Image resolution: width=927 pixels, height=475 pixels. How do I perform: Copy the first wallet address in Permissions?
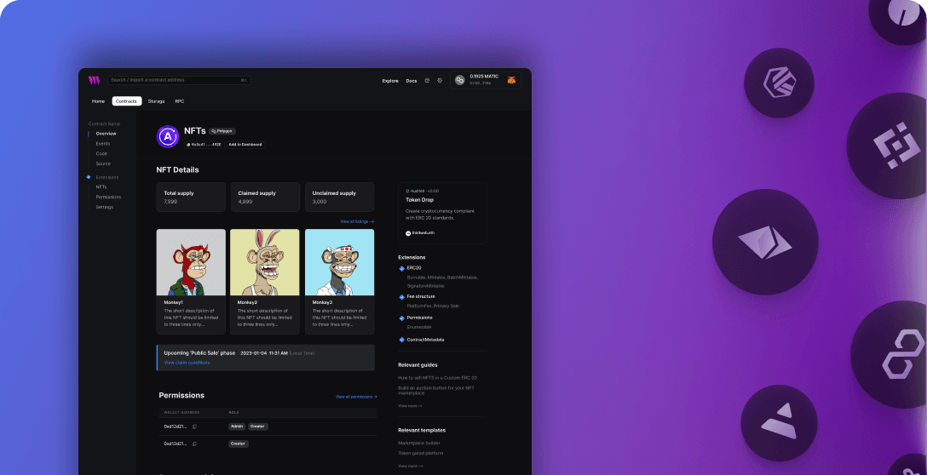[x=194, y=426]
